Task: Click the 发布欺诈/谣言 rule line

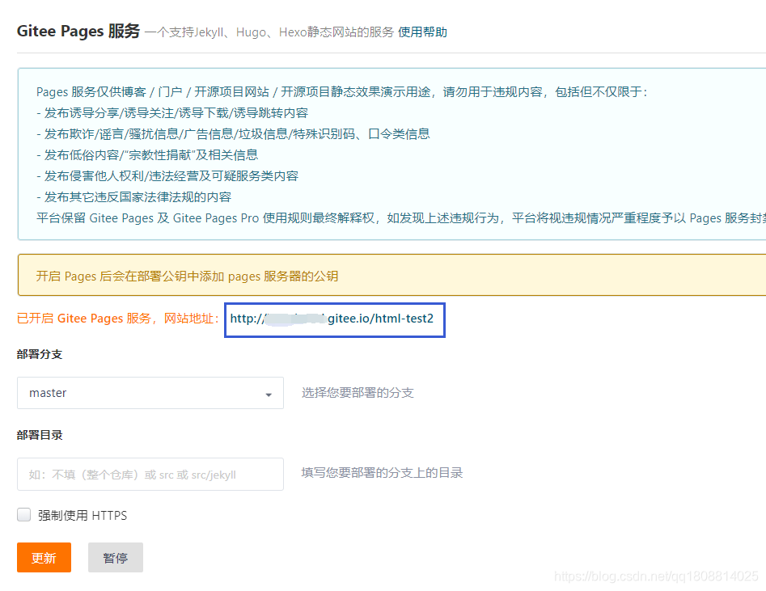Action: pyautogui.click(x=233, y=134)
